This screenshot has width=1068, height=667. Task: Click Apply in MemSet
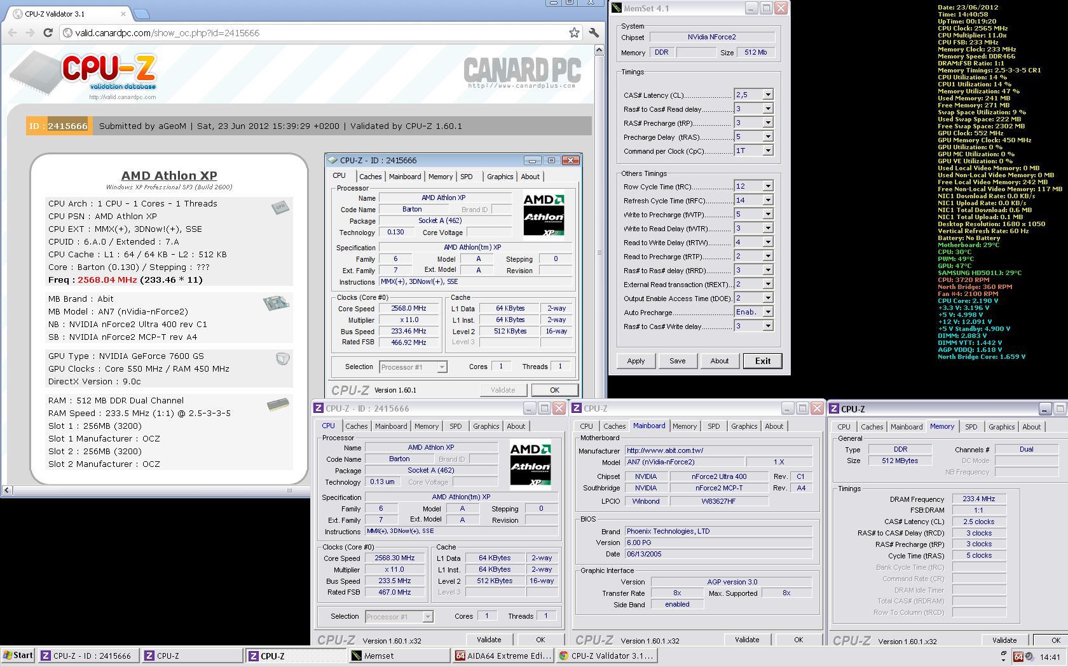coord(636,361)
